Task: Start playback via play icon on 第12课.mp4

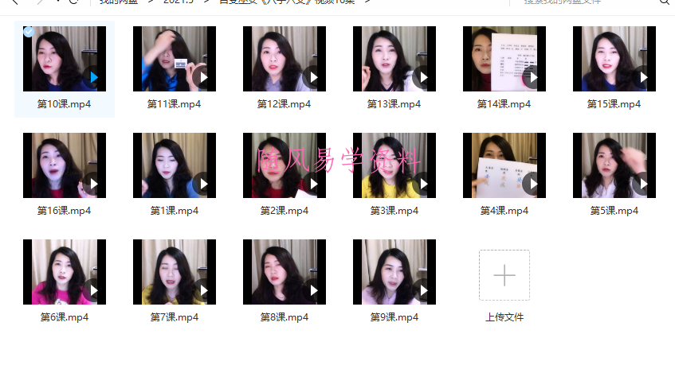Action: (x=313, y=77)
